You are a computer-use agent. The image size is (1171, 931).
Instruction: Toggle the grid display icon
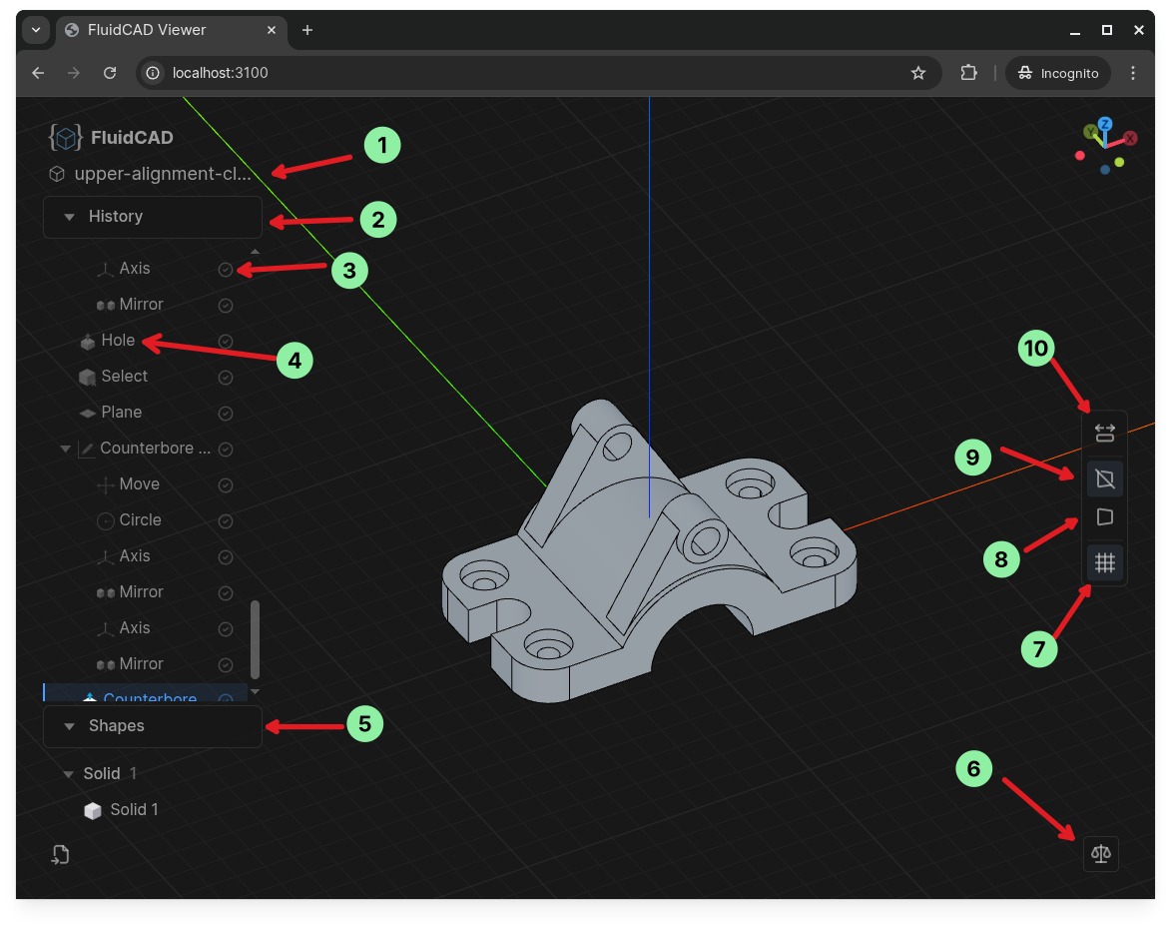pos(1104,562)
